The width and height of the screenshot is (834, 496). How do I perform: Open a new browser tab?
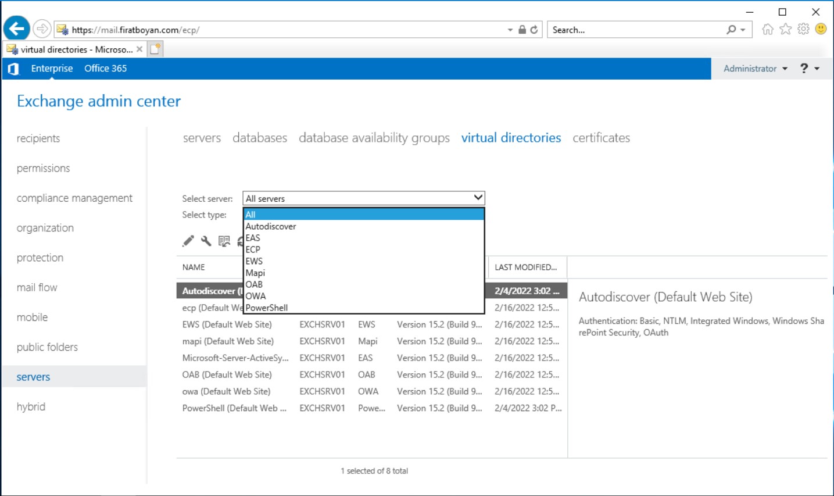[x=155, y=49]
